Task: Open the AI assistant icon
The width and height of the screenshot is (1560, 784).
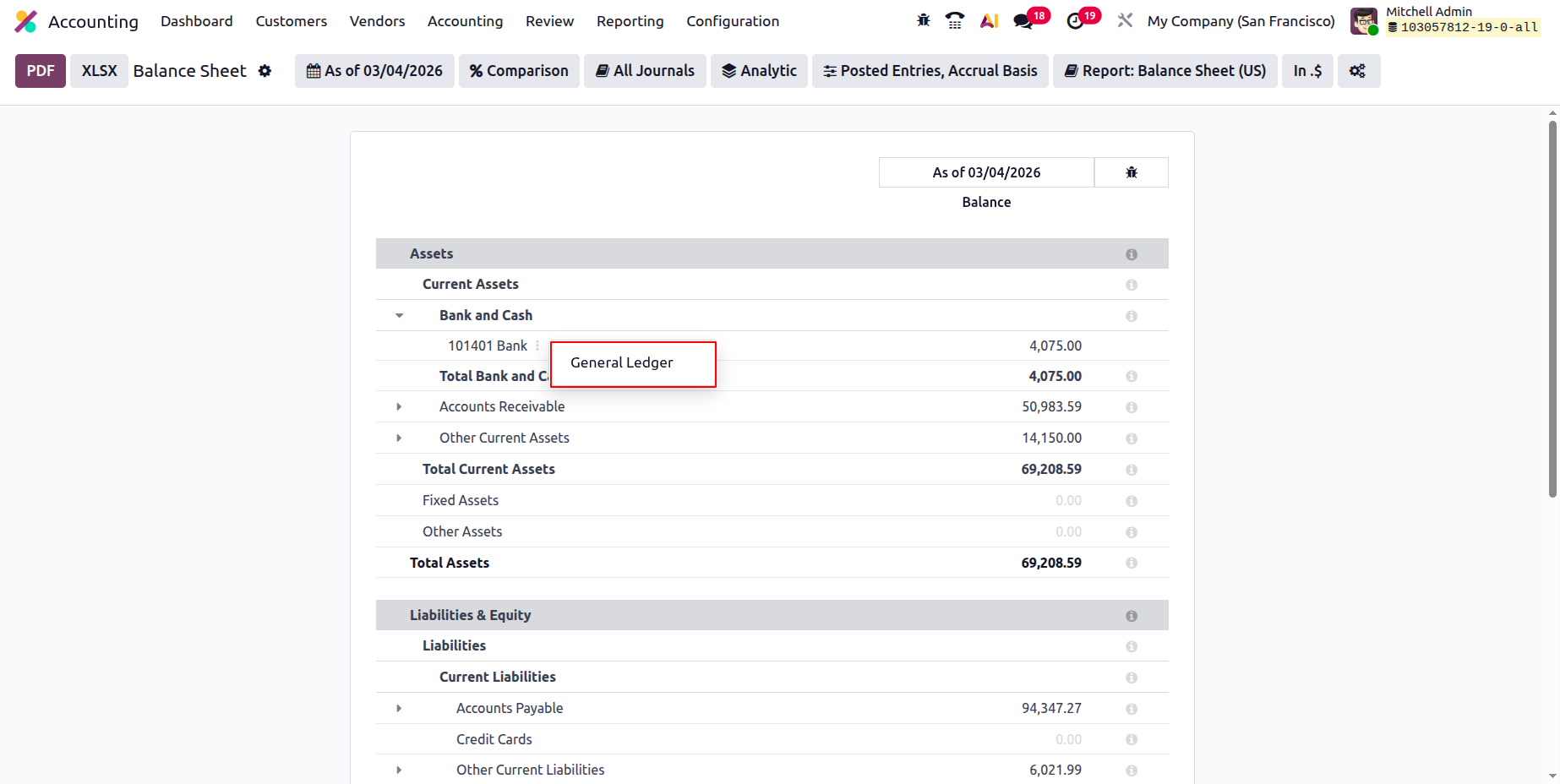Action: pos(989,20)
